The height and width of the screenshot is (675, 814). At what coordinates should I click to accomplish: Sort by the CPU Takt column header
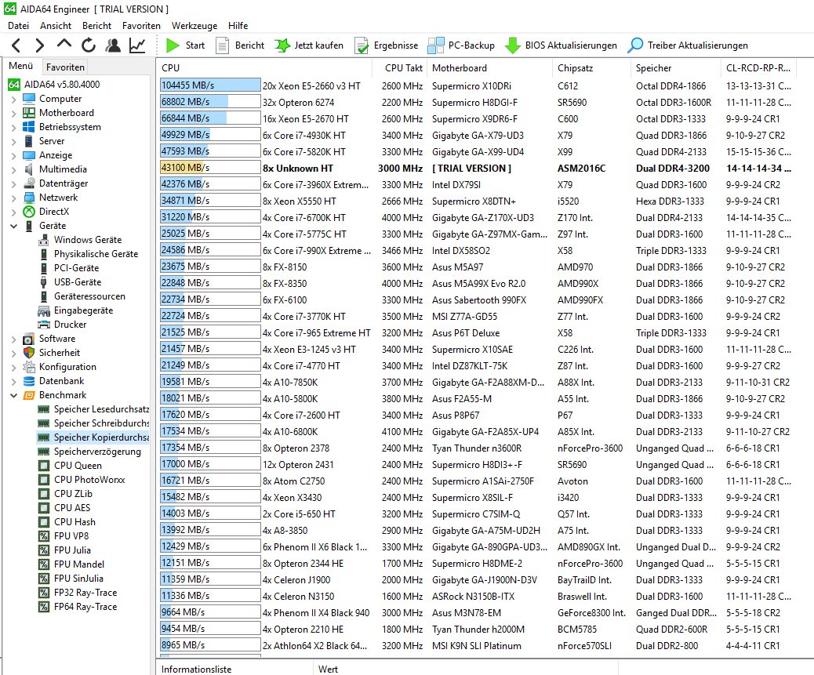tap(400, 68)
